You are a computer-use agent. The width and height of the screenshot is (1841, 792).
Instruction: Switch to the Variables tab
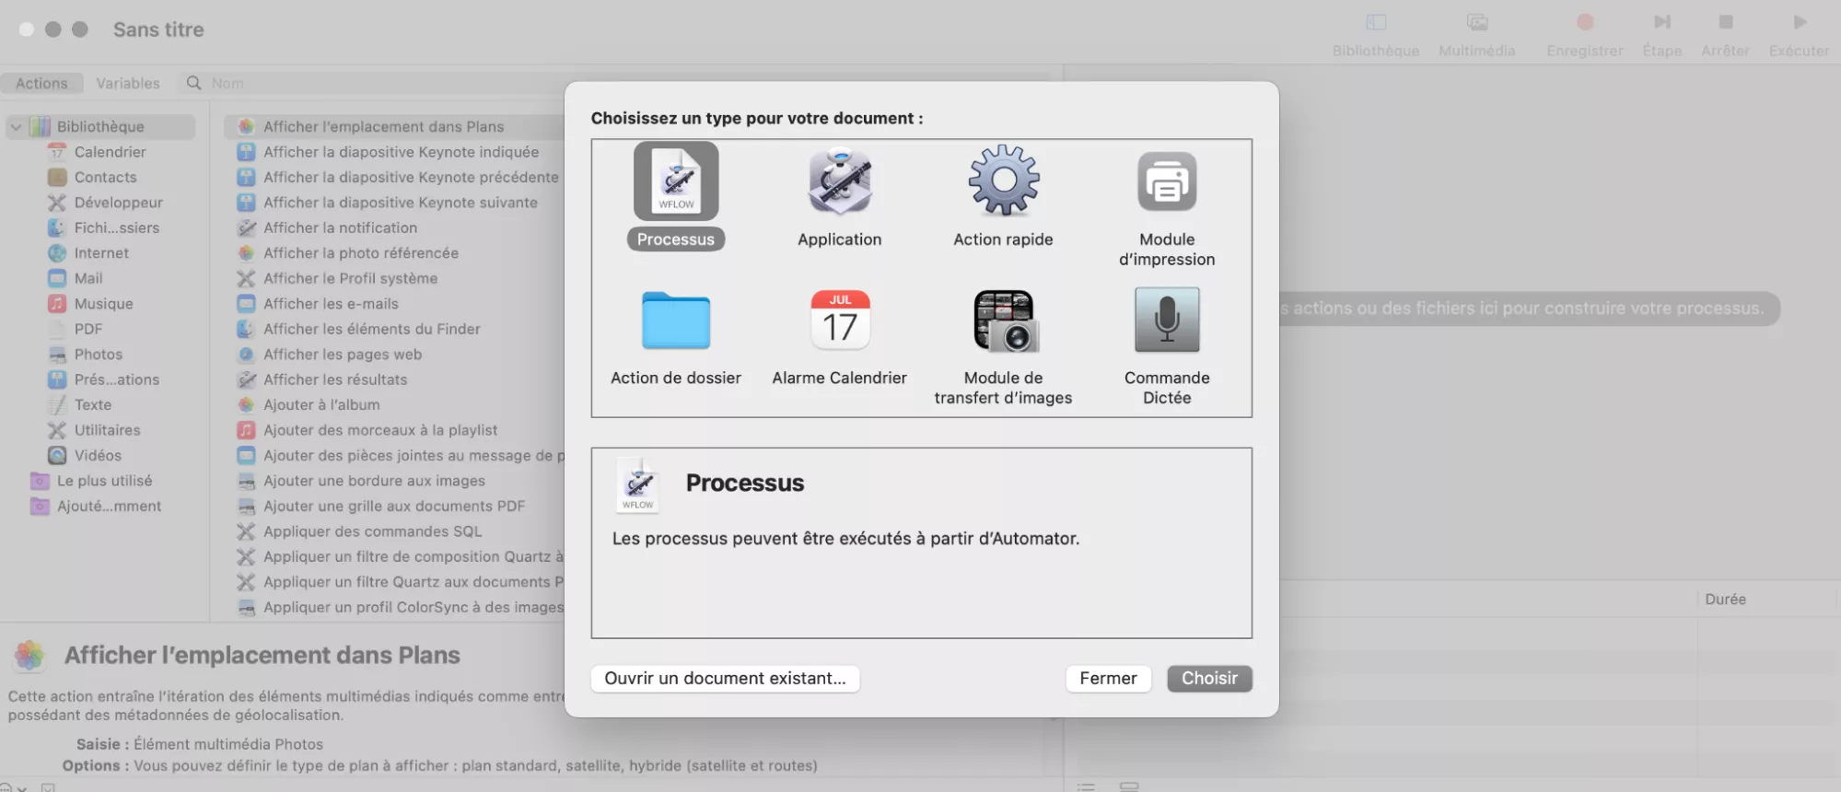(128, 83)
